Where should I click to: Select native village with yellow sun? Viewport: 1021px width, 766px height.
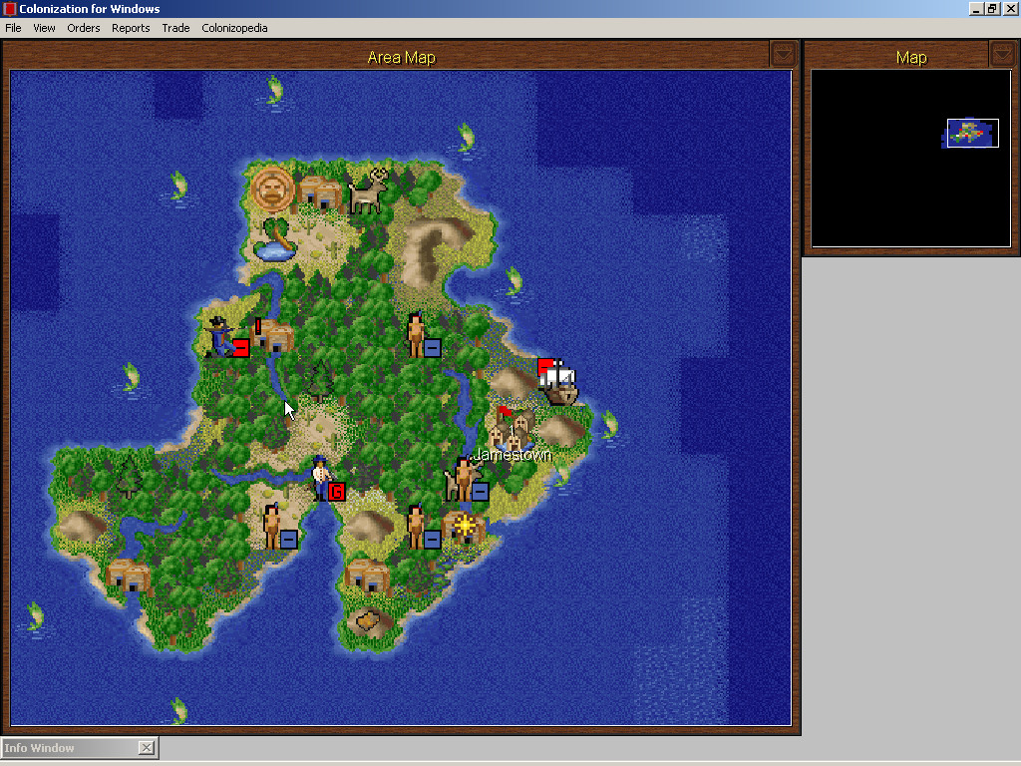click(464, 527)
